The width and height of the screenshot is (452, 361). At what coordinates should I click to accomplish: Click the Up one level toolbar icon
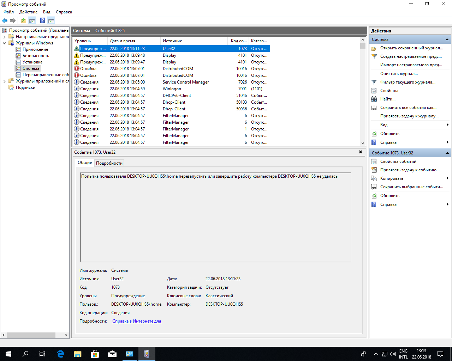(24, 20)
